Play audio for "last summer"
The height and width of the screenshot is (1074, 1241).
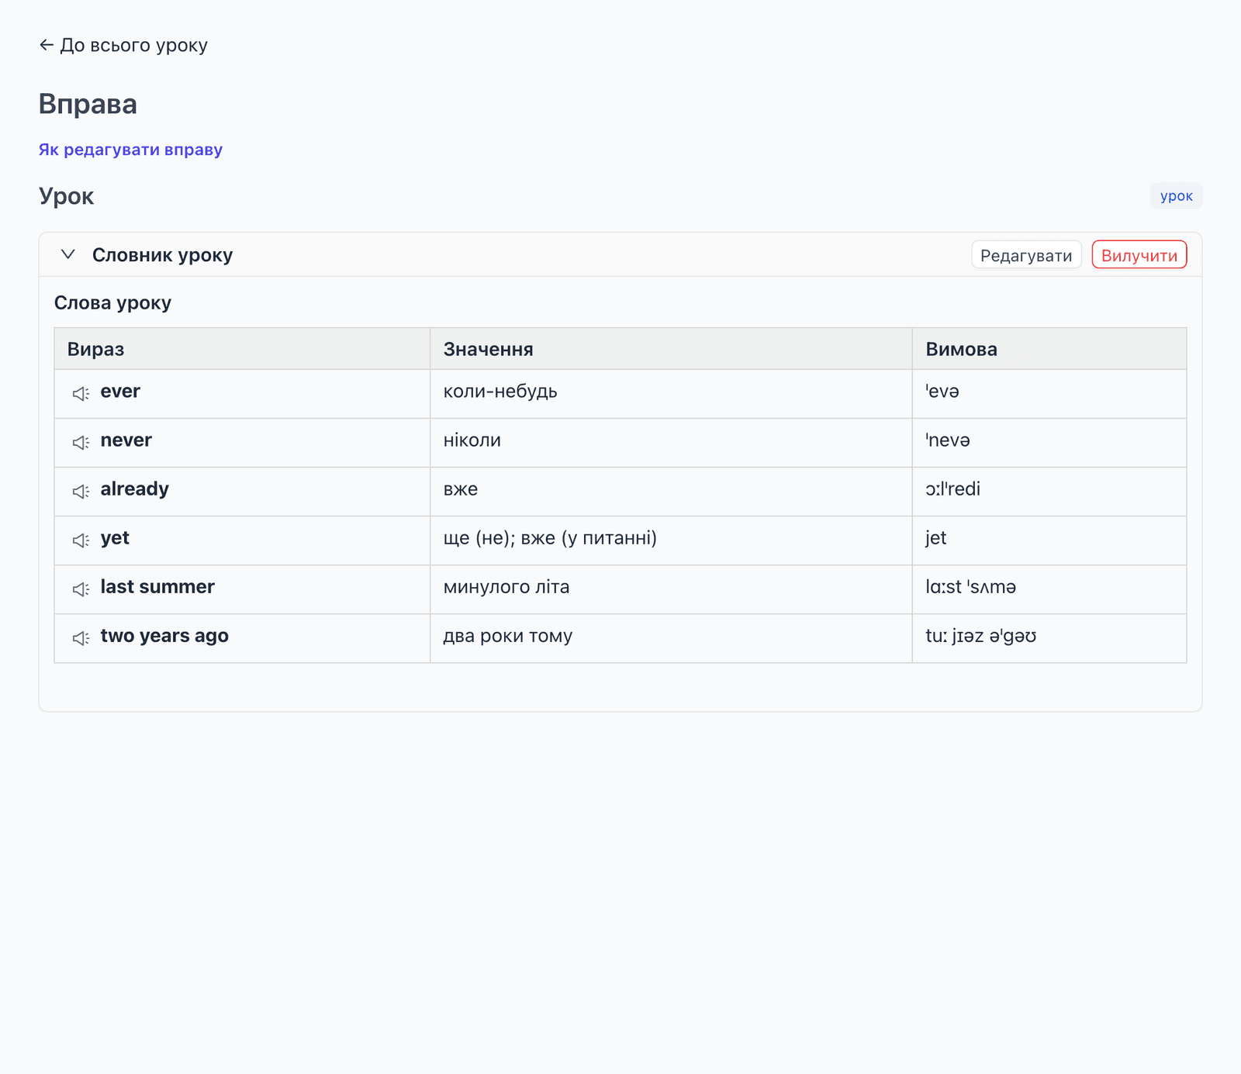(x=81, y=589)
